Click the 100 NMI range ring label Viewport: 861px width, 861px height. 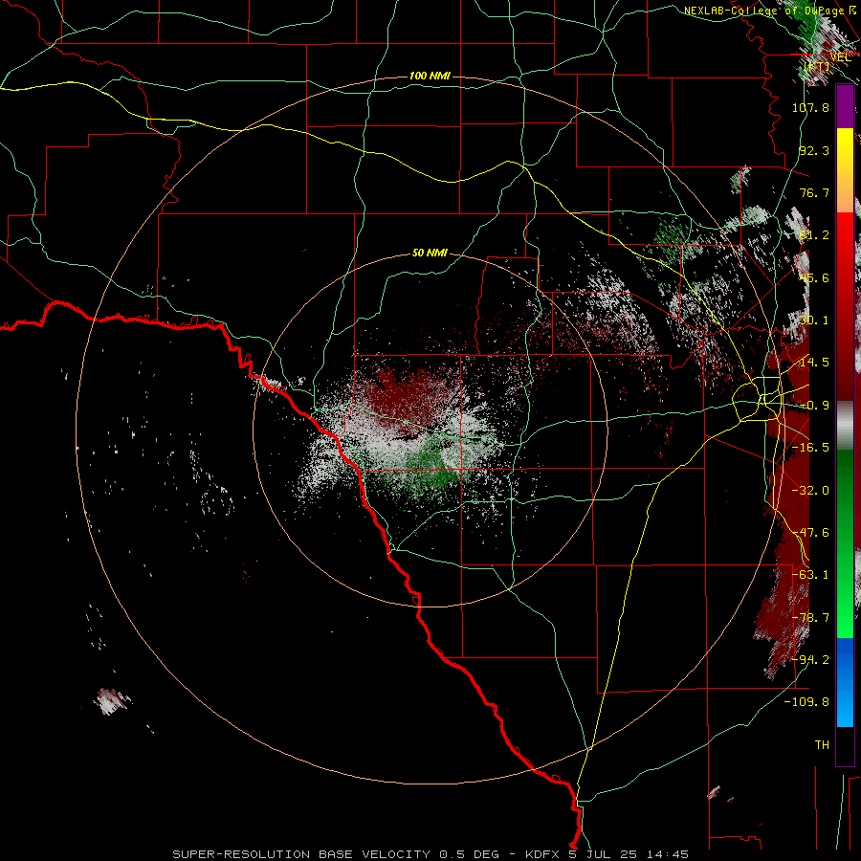(x=430, y=76)
